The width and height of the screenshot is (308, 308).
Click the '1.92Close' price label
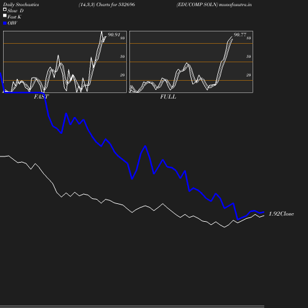pyautogui.click(x=281, y=214)
